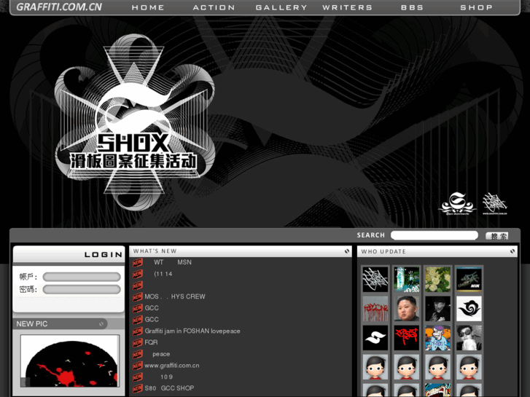This screenshot has width=530, height=397.
Task: Open the NEW PIC red splatter thumbnail
Action: click(x=70, y=361)
